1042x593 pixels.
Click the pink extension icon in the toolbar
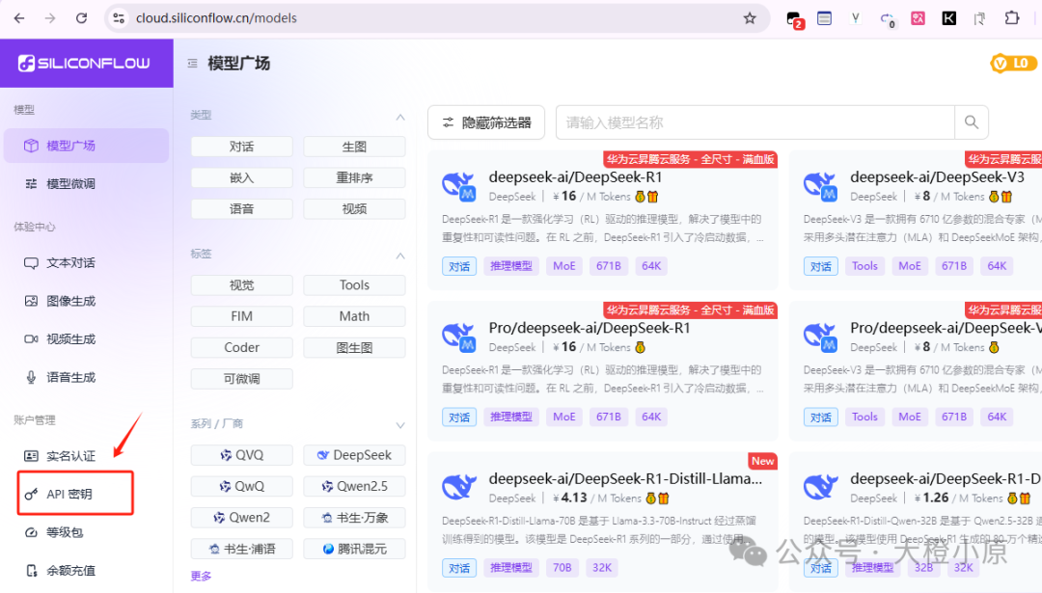pyautogui.click(x=918, y=18)
